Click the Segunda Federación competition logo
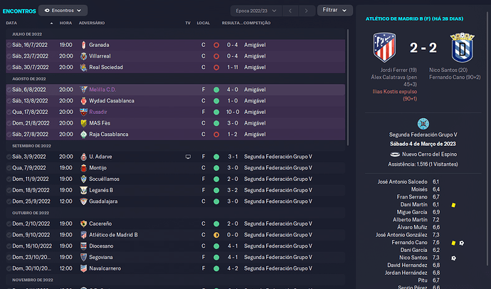The width and height of the screenshot is (491, 289). tap(423, 124)
